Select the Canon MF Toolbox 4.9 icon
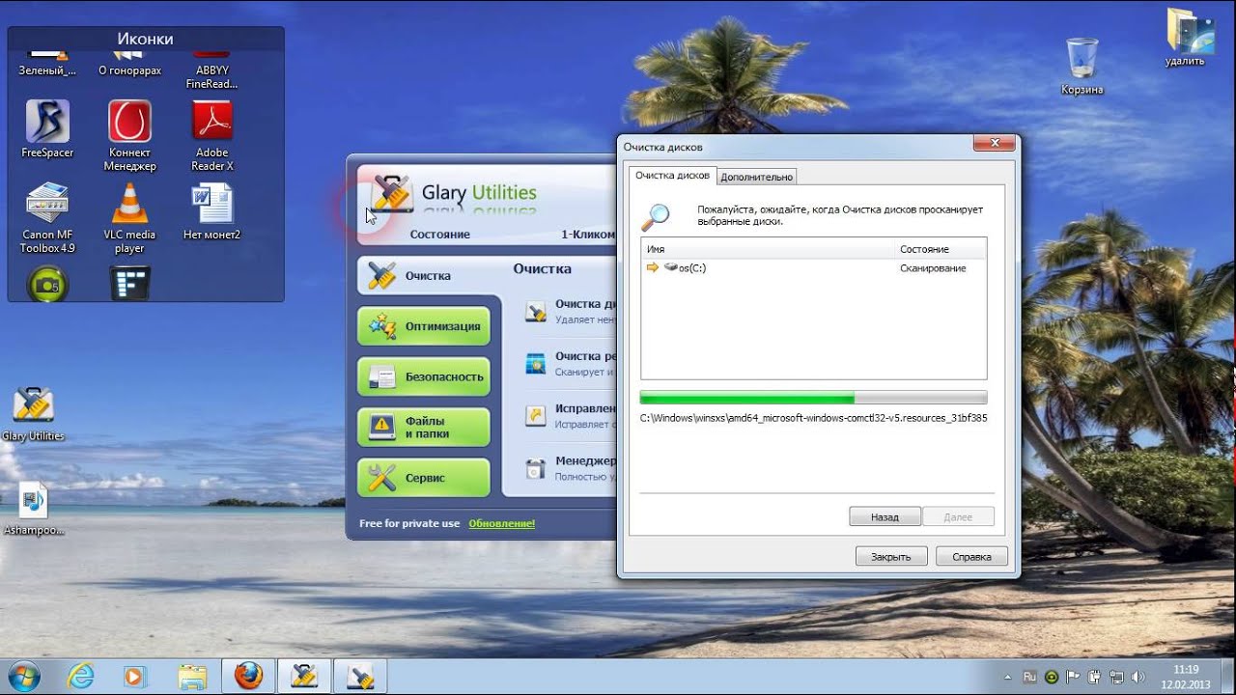 (47, 203)
